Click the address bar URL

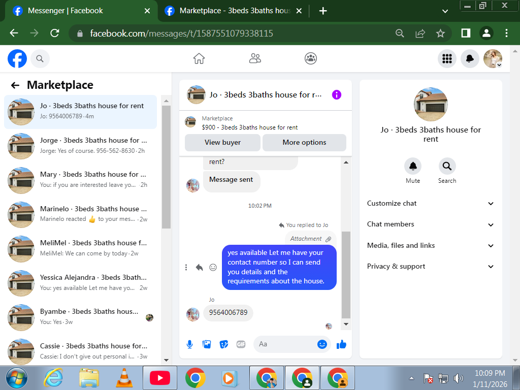[181, 34]
